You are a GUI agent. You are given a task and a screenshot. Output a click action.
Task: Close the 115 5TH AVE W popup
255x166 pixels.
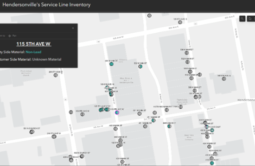coord(73,28)
